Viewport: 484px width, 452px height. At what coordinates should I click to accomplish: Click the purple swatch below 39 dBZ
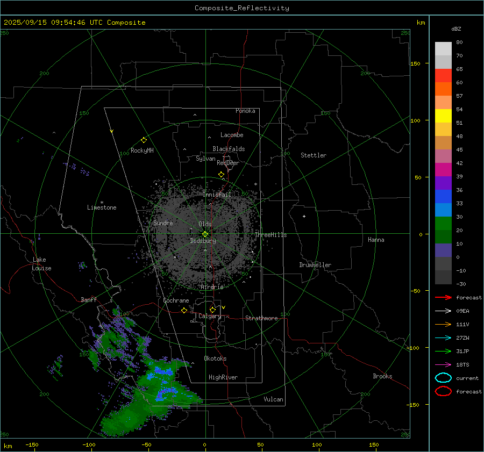pos(443,183)
